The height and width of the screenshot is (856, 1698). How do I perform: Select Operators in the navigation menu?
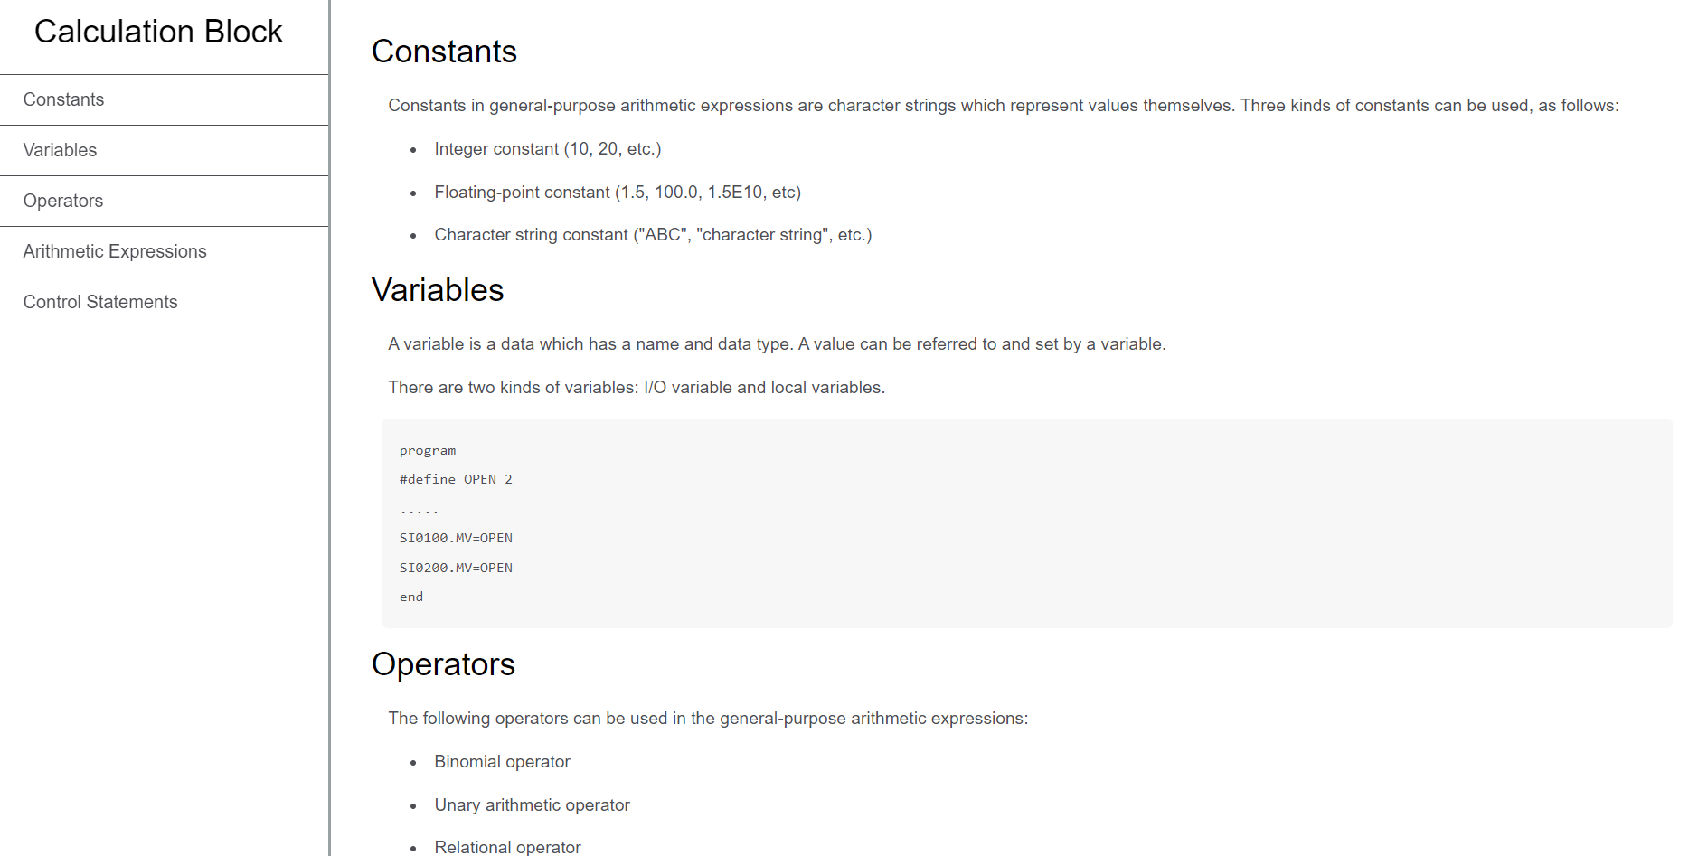click(62, 201)
